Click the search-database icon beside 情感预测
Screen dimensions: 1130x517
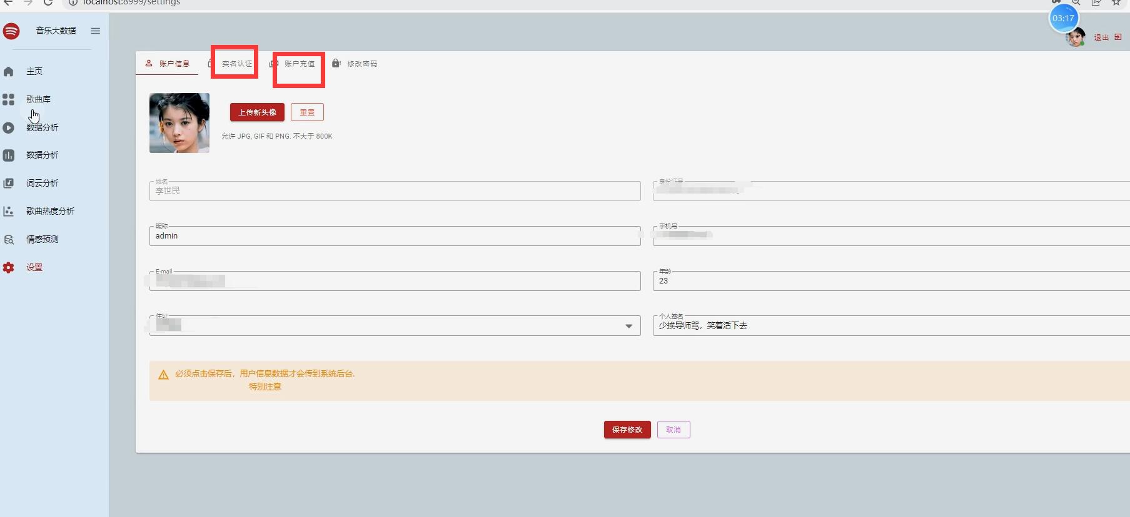point(9,239)
